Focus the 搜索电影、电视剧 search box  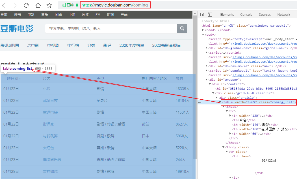111,28
